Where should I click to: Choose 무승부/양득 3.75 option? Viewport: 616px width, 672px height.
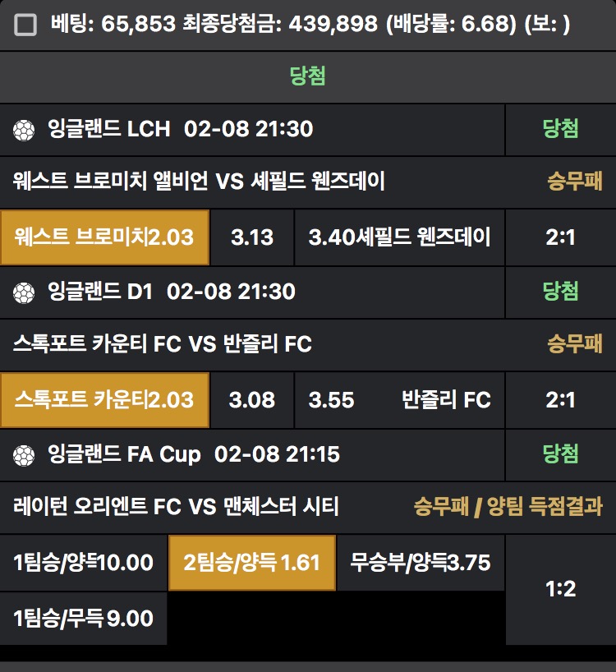(421, 563)
